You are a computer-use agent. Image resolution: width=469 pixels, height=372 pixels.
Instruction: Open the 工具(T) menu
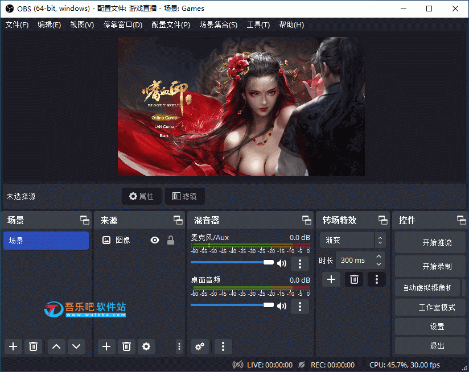tap(258, 25)
